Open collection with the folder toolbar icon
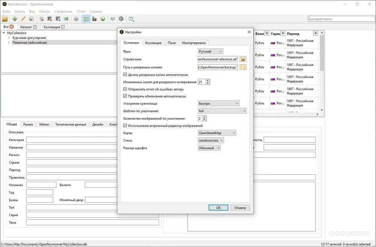 tap(5, 19)
